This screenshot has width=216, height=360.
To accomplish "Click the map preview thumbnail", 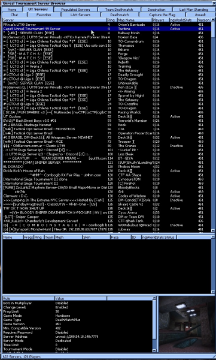I will (x=186, y=325).
